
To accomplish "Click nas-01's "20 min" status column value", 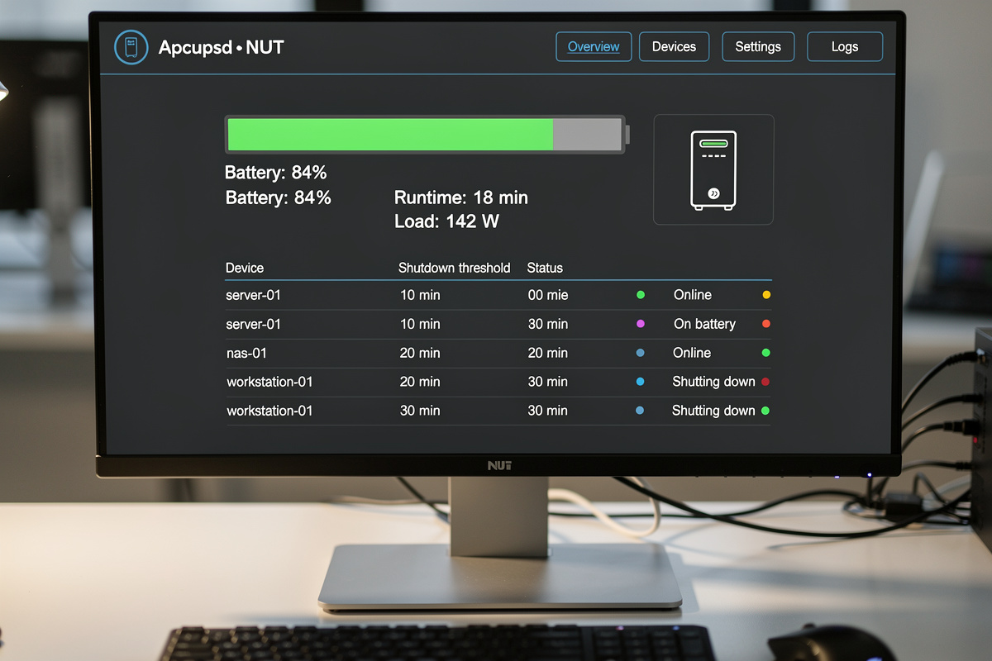I will pyautogui.click(x=548, y=353).
